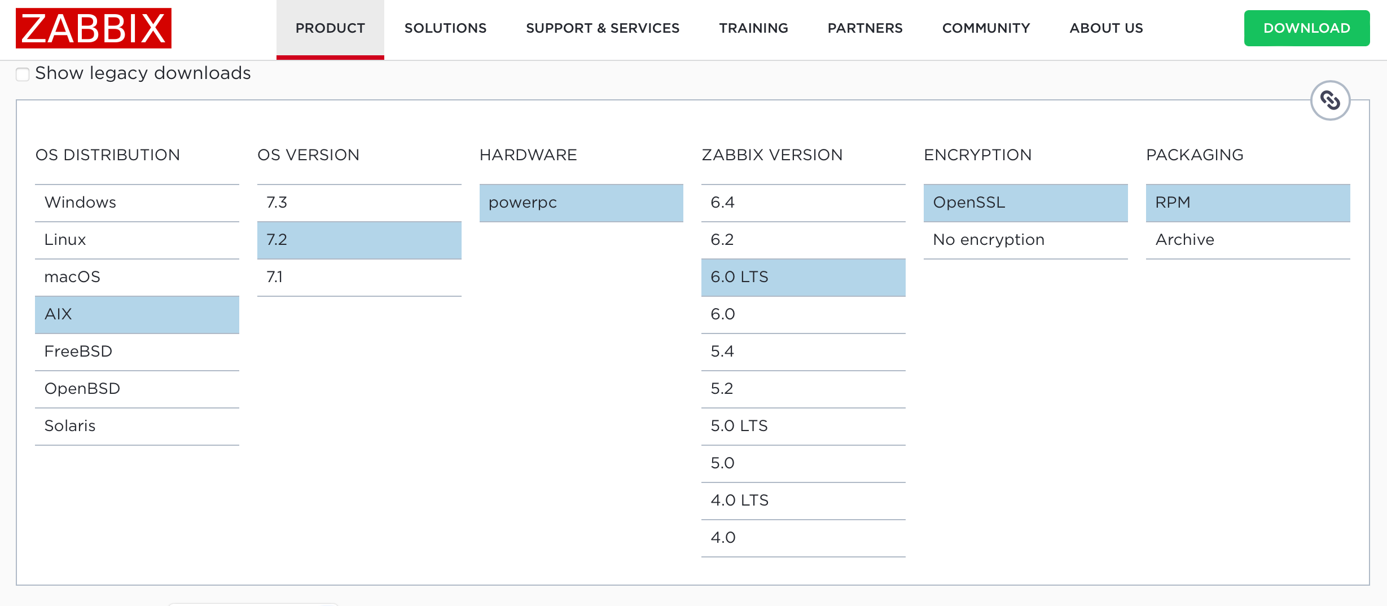Select FreeBSD OS distribution

click(x=137, y=352)
